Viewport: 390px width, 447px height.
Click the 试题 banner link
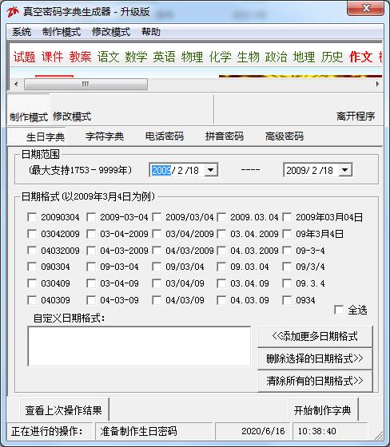coord(25,57)
